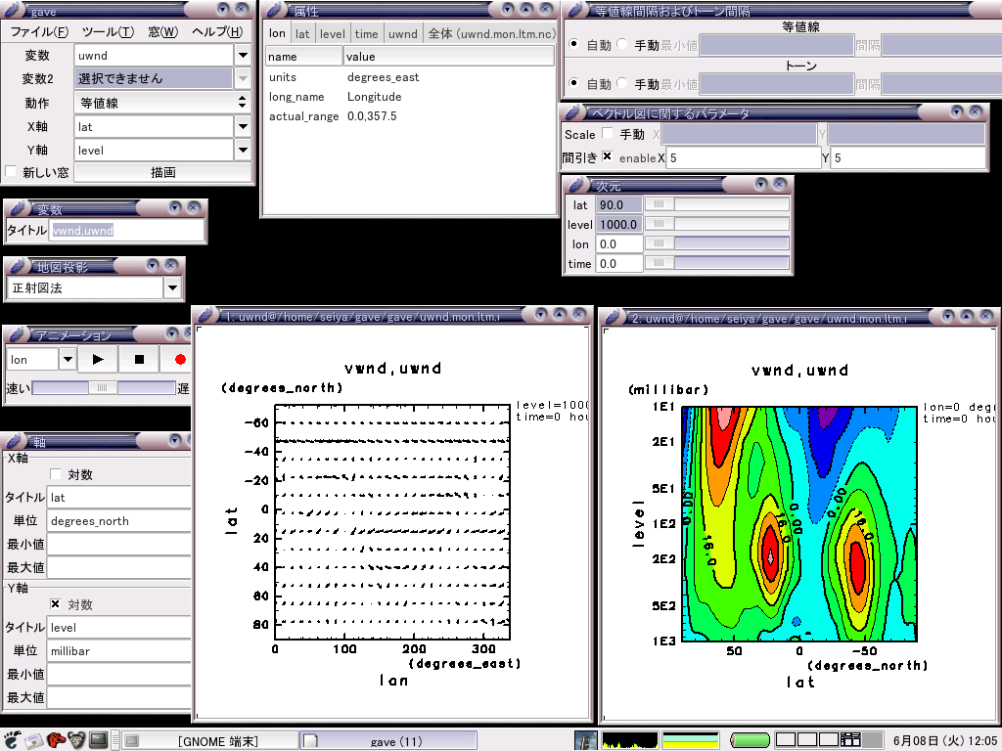Click the feather icon of plot window 1

206,315
